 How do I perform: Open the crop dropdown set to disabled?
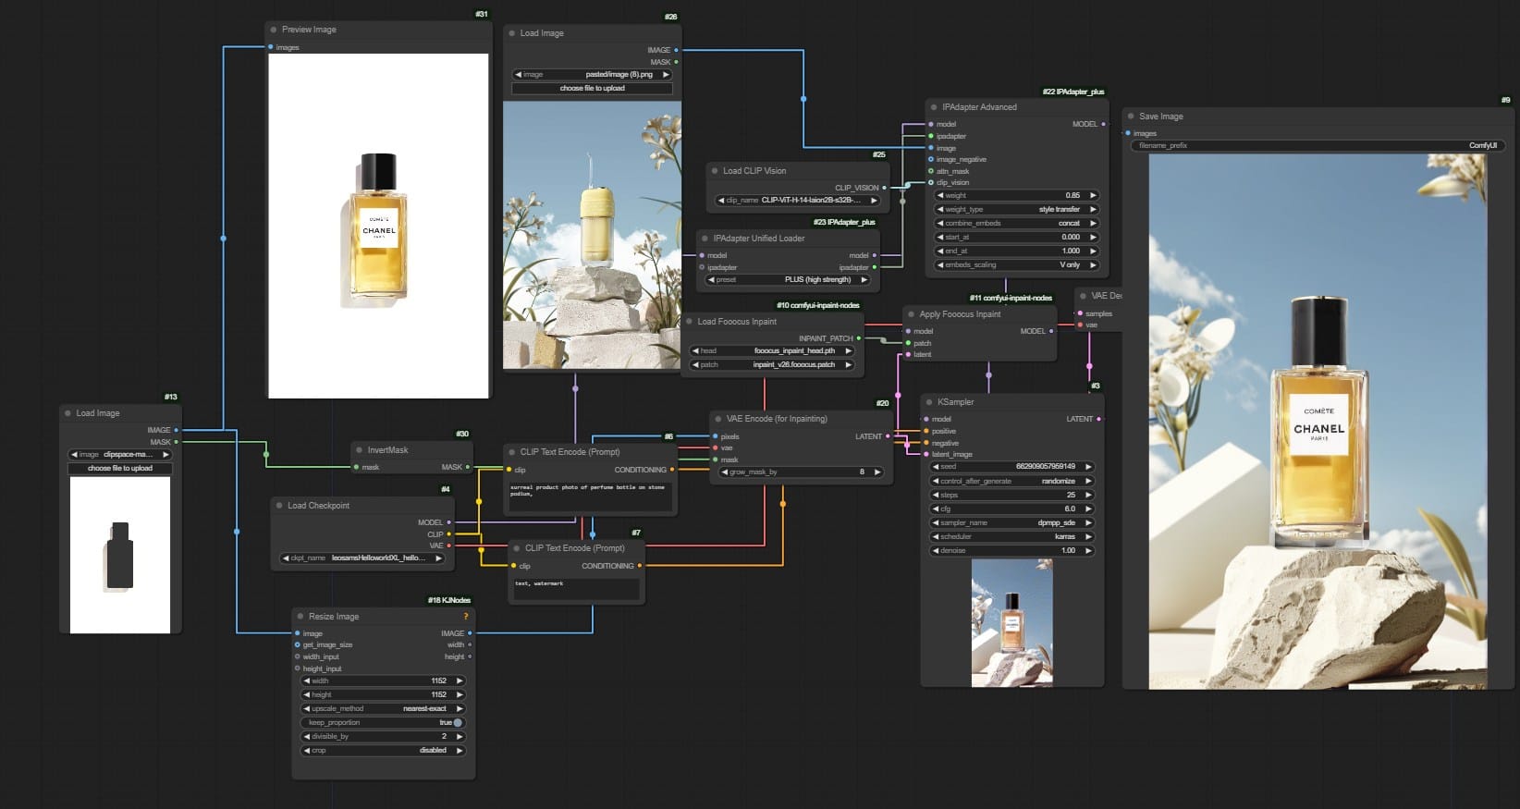pyautogui.click(x=383, y=751)
